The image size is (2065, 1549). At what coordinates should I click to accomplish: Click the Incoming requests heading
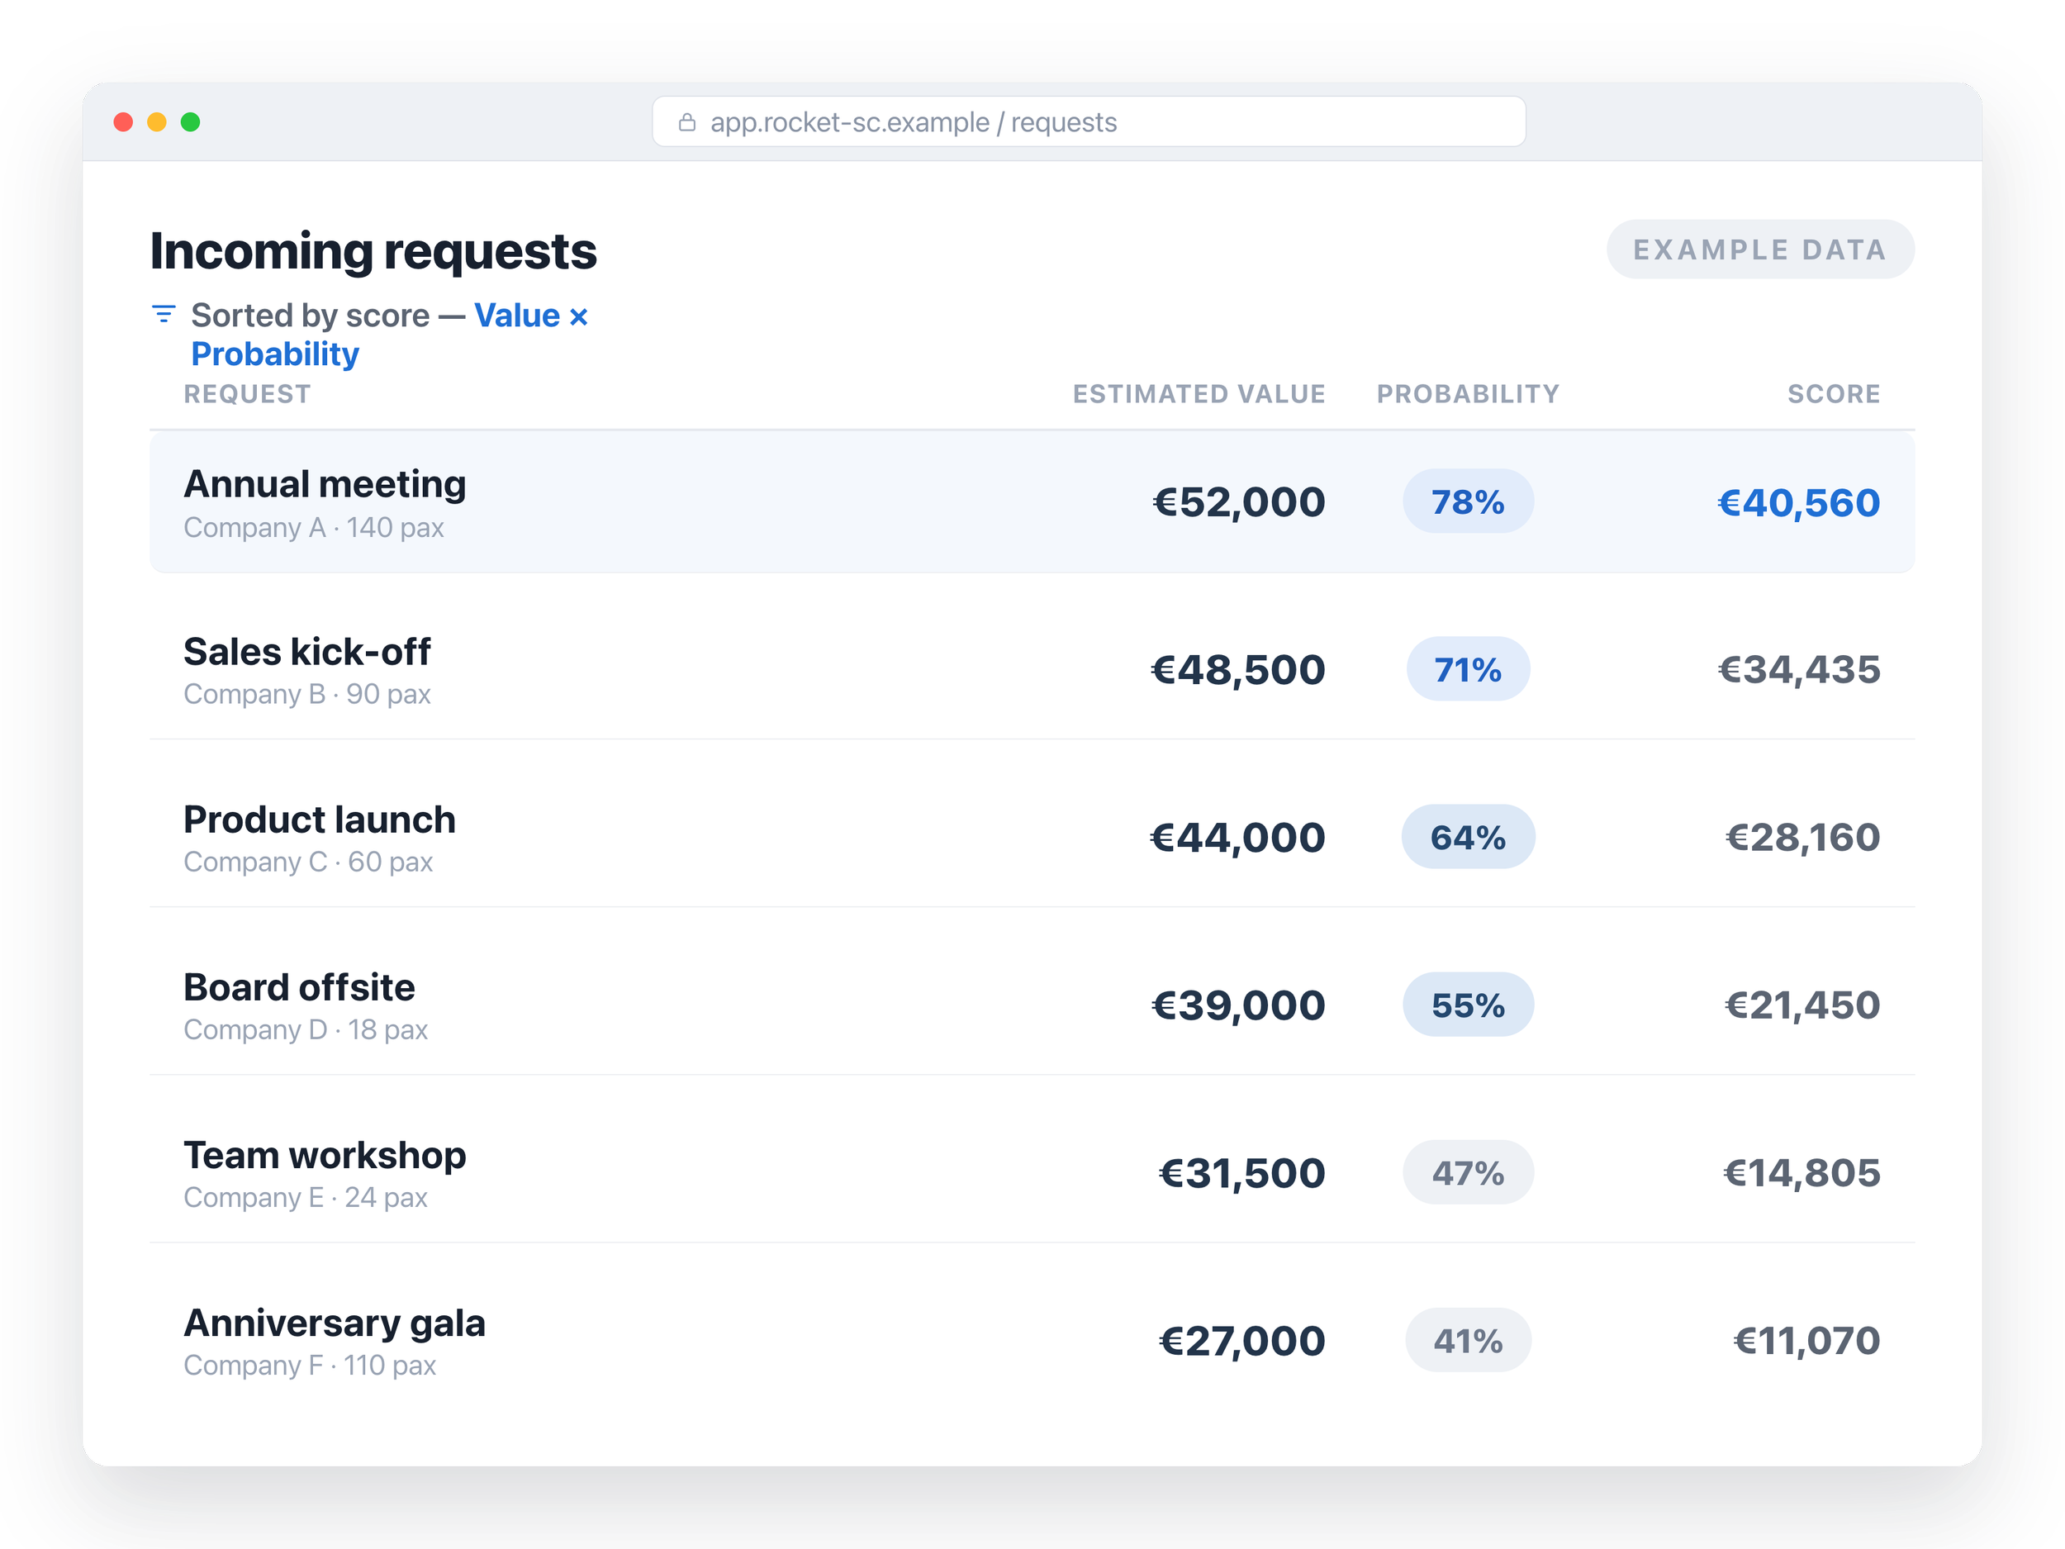click(373, 251)
